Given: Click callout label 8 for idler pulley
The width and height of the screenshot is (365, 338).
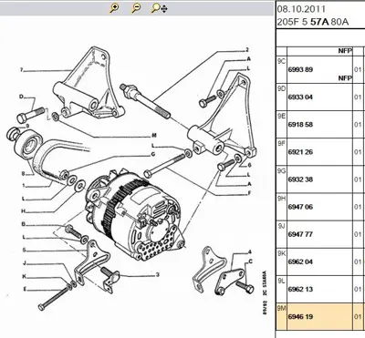Looking at the screenshot, I should coord(23,174).
